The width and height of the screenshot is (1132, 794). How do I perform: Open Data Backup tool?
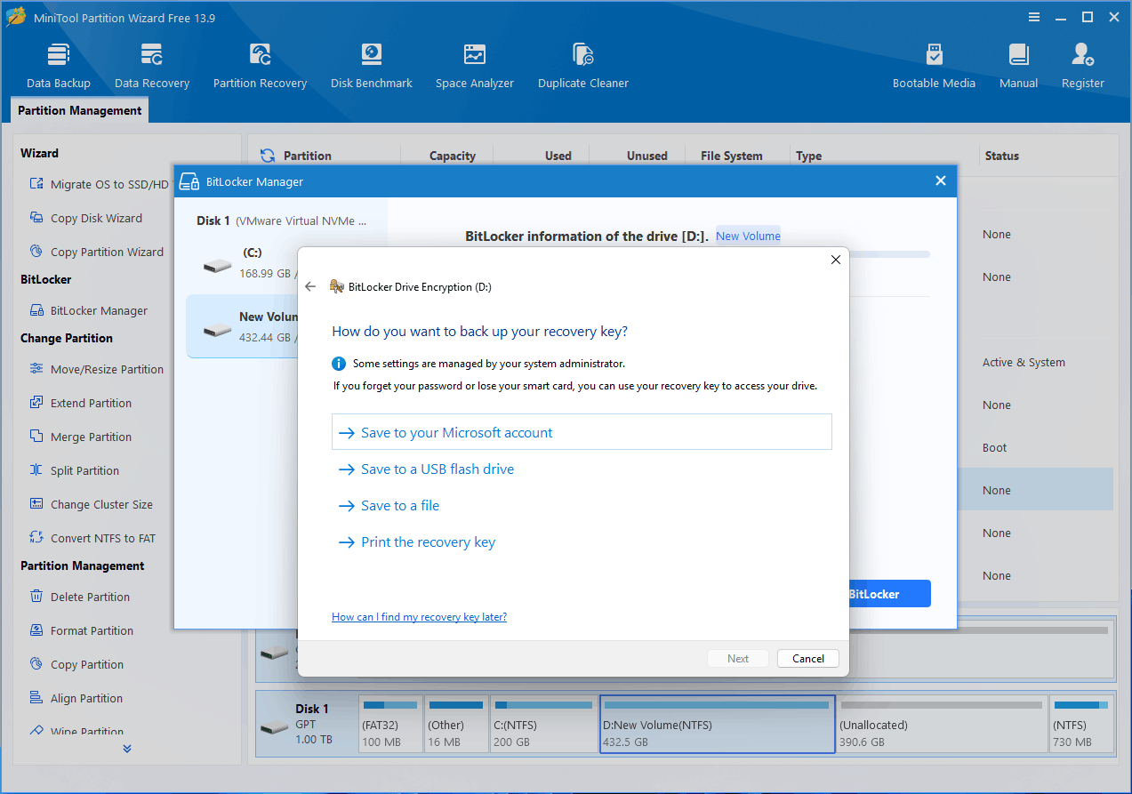tap(59, 66)
